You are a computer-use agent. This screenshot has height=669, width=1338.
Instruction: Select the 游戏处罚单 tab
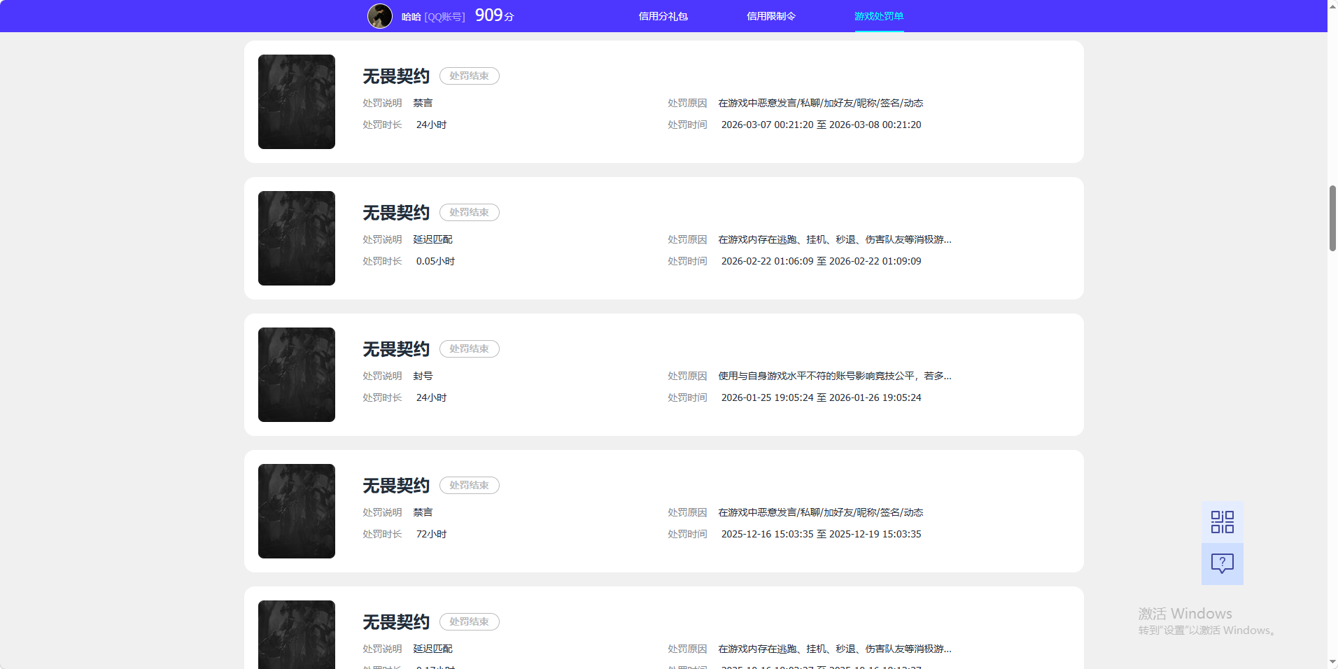click(878, 15)
